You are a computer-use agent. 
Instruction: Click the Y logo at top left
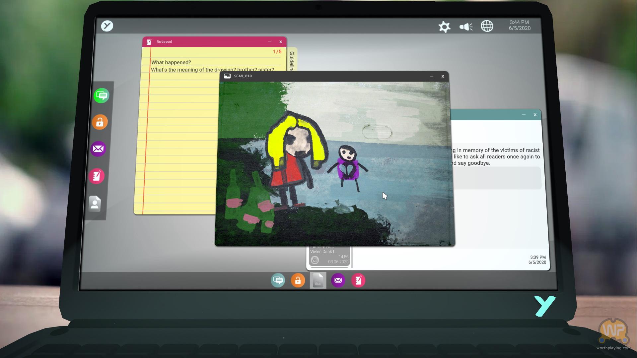(107, 26)
